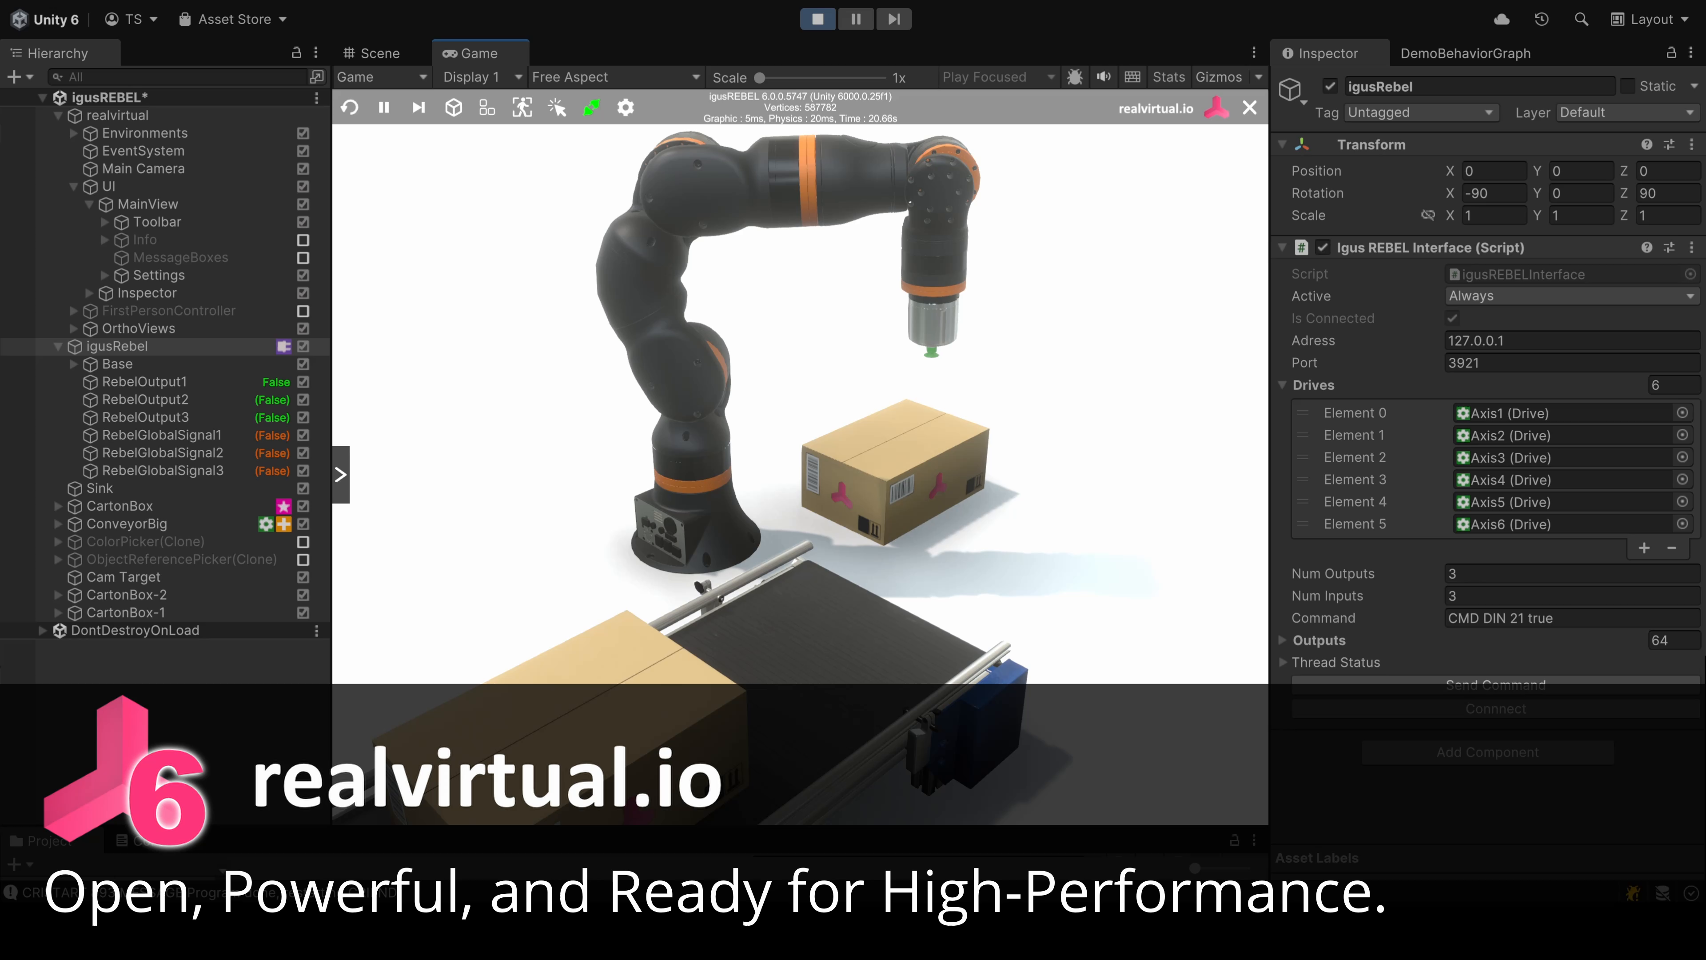Open the Display 1 dropdown
Image resolution: width=1706 pixels, height=960 pixels.
tap(482, 77)
